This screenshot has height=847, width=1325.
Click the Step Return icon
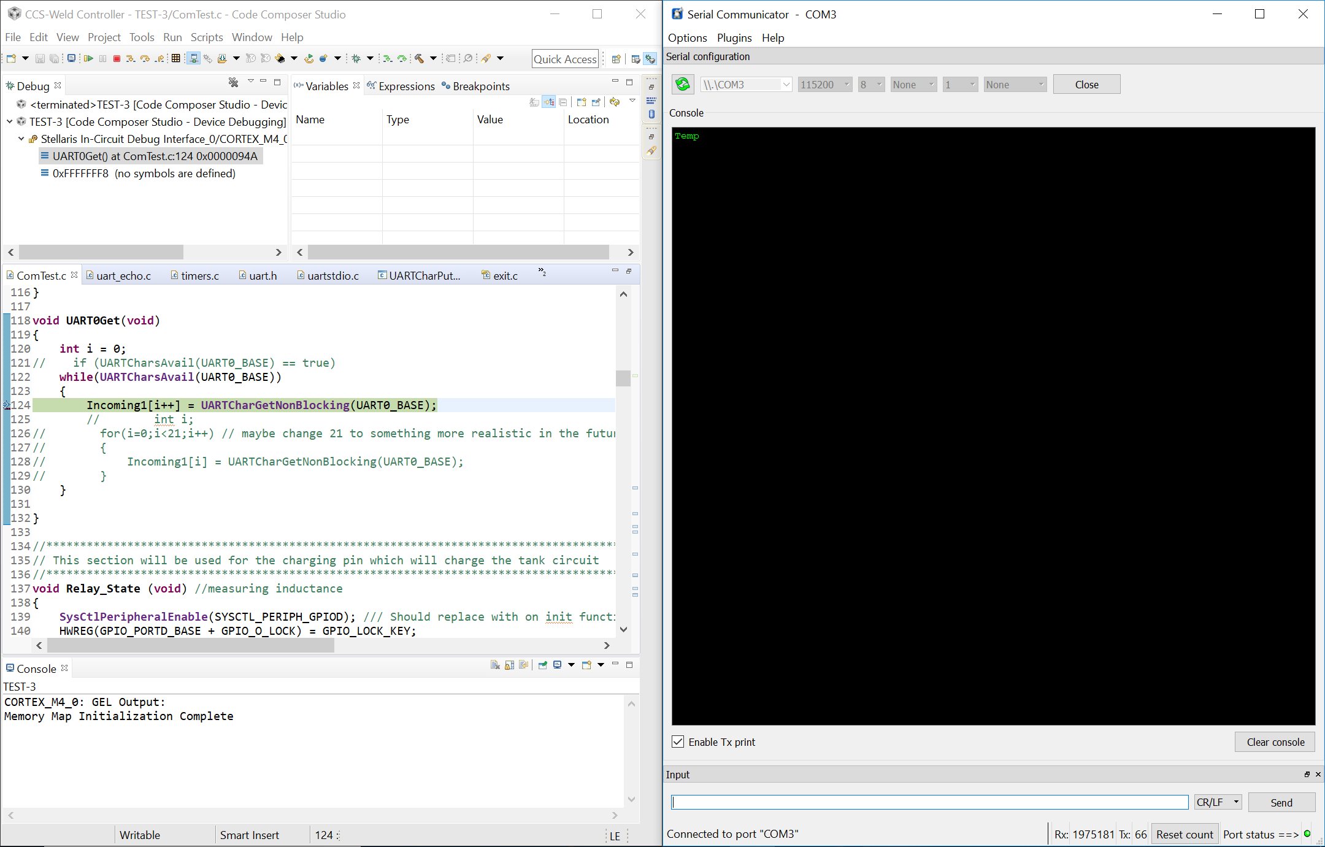click(160, 59)
